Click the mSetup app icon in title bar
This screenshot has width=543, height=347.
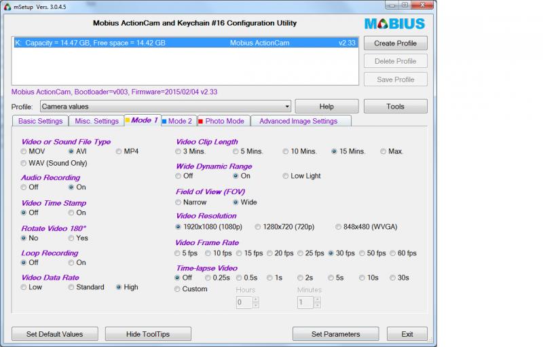[7, 7]
